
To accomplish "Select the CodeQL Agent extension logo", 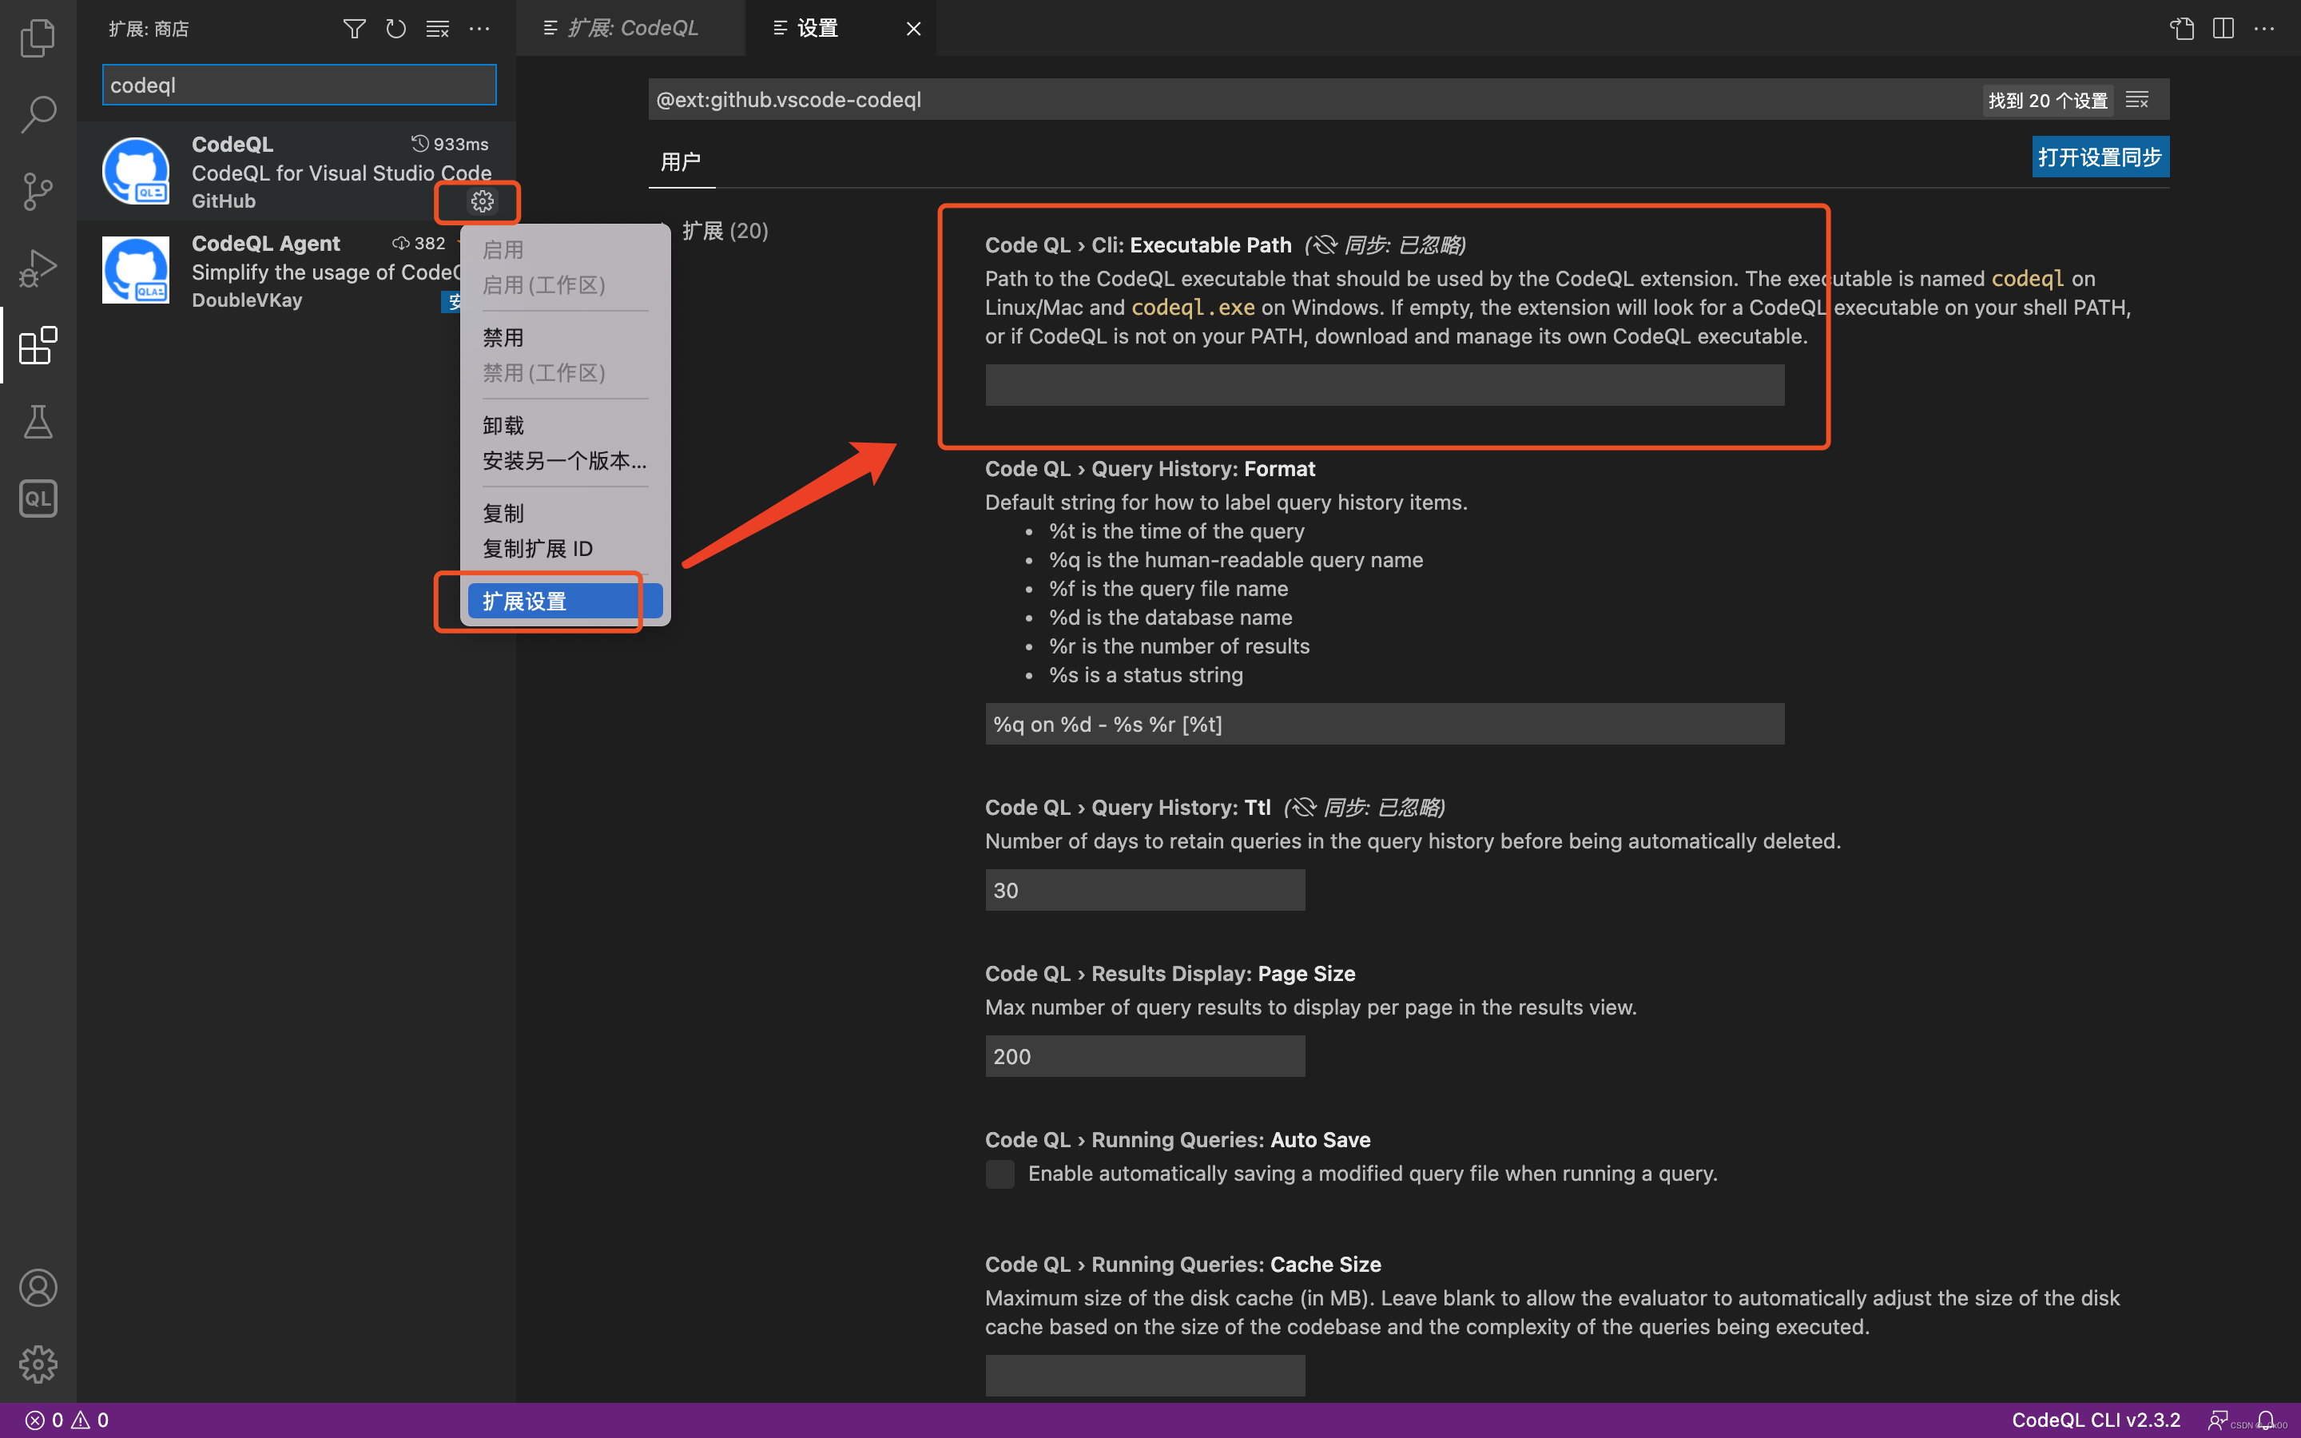I will [136, 270].
